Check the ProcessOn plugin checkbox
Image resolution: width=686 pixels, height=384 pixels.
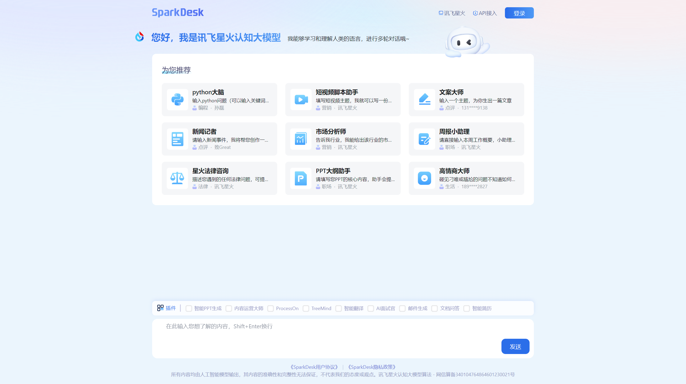(271, 308)
